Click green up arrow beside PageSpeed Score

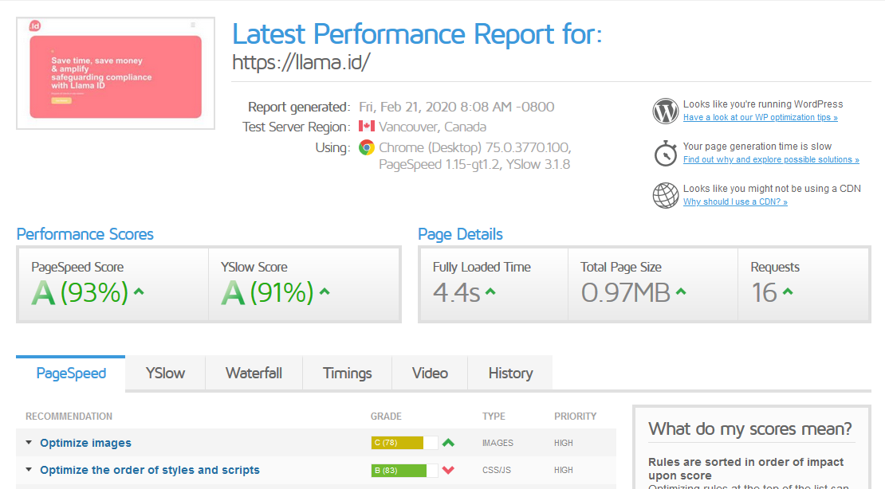(x=139, y=292)
